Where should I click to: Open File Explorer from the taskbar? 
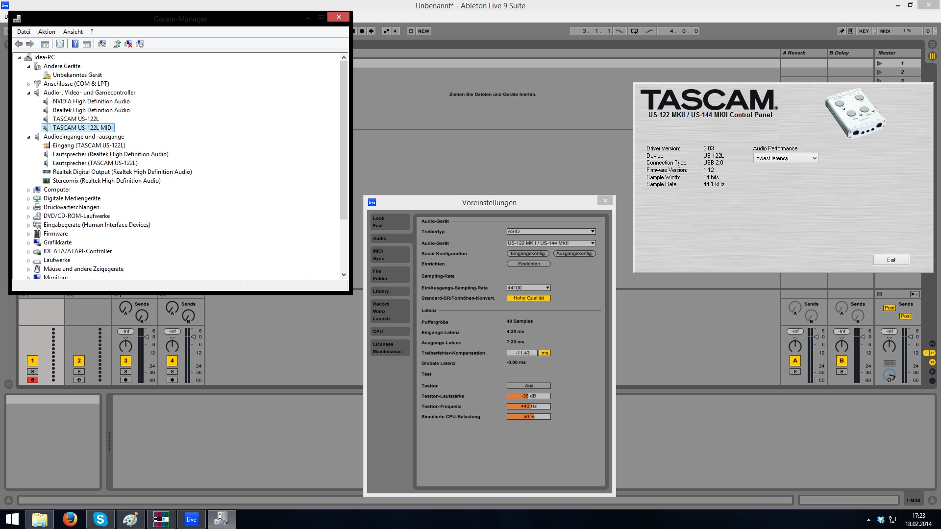[39, 519]
